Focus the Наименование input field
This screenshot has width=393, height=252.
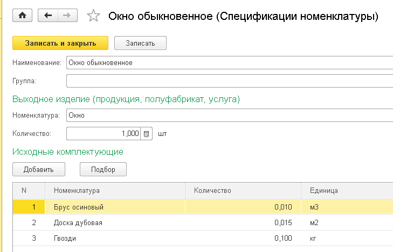coord(229,62)
